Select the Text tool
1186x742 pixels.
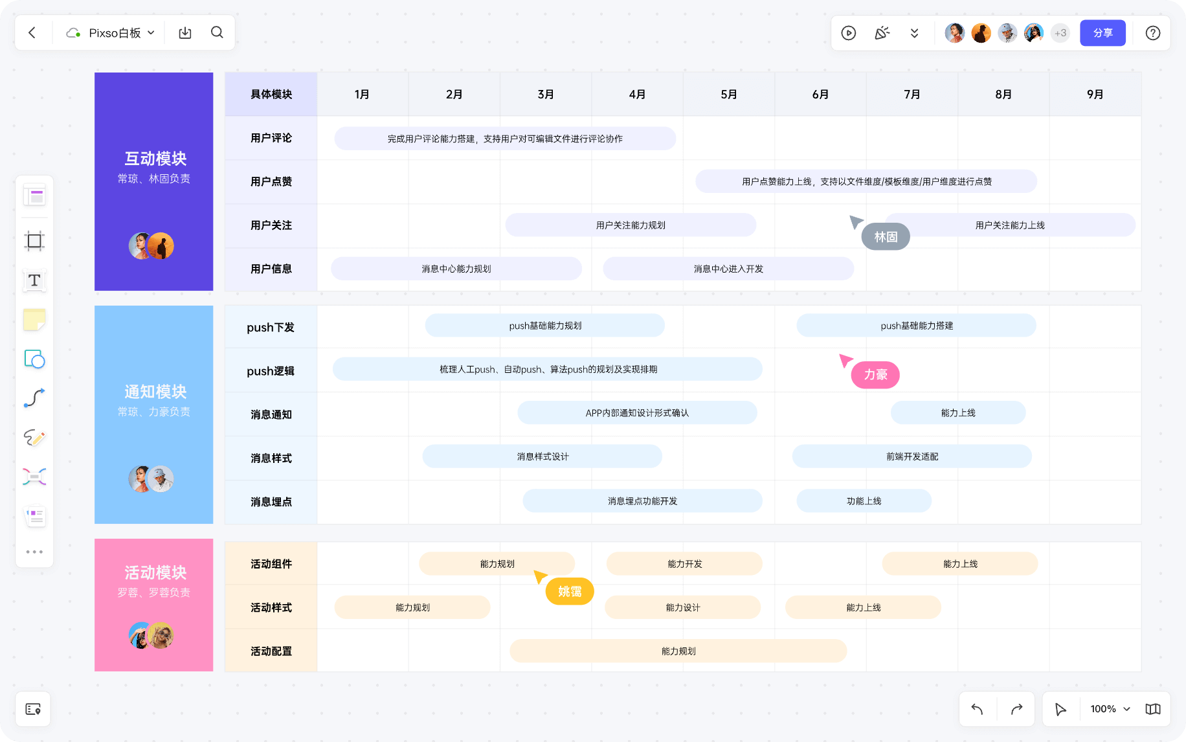click(x=34, y=280)
